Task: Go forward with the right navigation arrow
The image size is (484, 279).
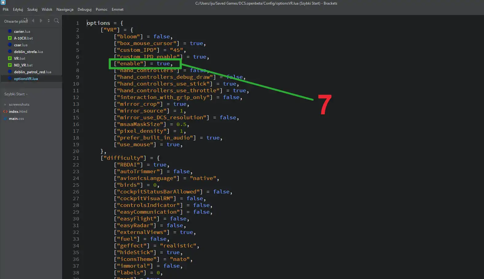Action: tap(41, 21)
